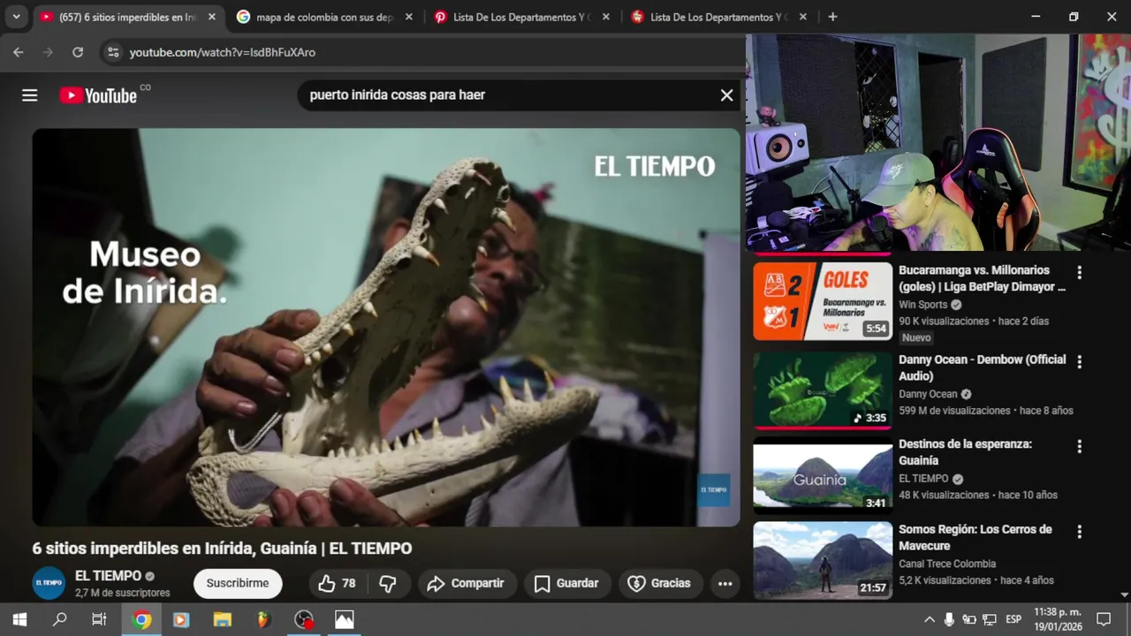Open Windows taskbar search
The width and height of the screenshot is (1131, 636).
(x=60, y=619)
